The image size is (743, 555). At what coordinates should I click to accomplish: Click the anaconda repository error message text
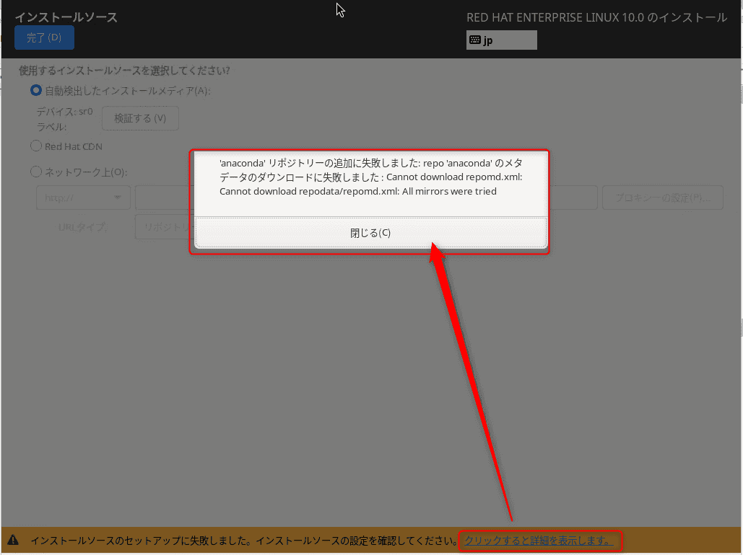click(x=370, y=177)
